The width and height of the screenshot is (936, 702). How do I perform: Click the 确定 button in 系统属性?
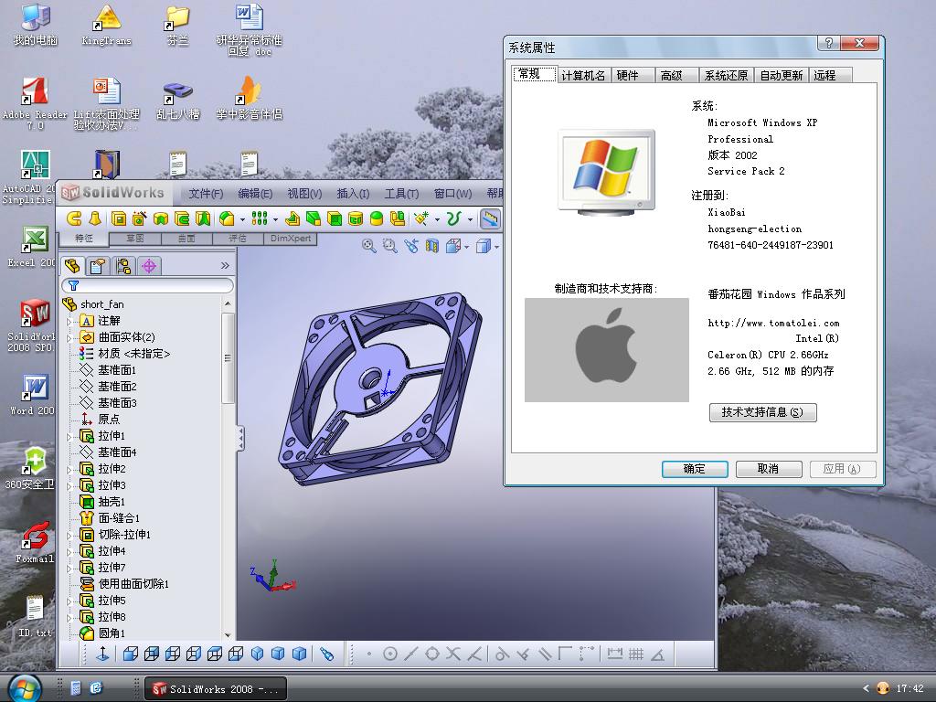[695, 469]
